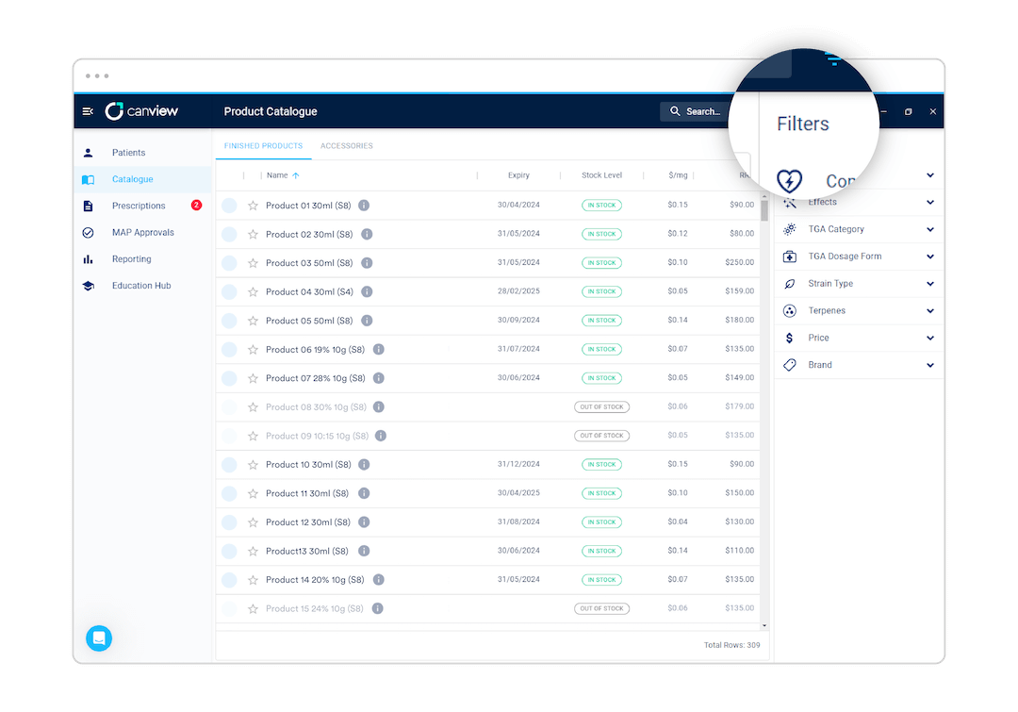The width and height of the screenshot is (1018, 712).
Task: Select checkbox for Product 03 50ml (S8)
Action: [229, 263]
